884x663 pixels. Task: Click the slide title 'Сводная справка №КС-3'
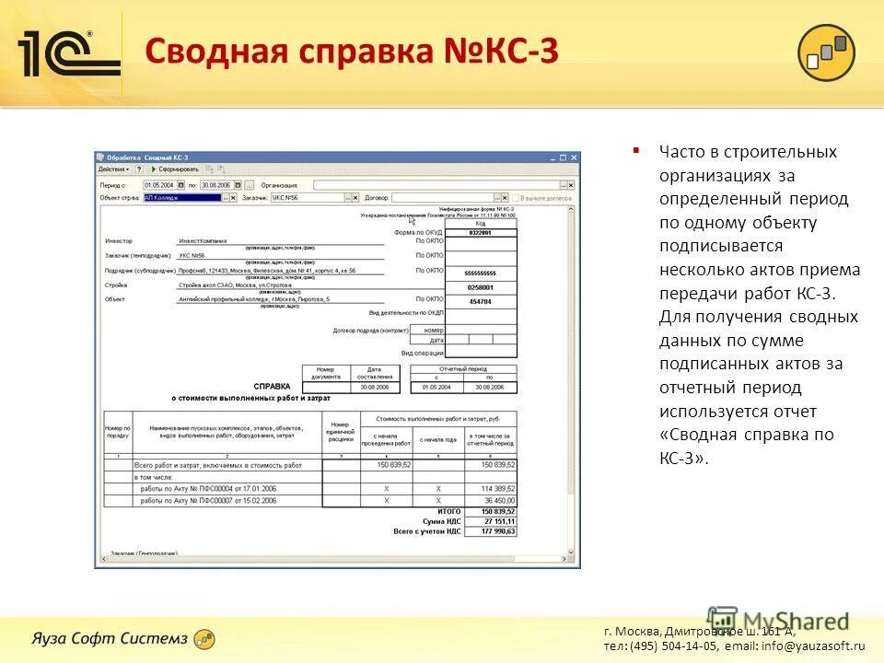click(x=351, y=51)
